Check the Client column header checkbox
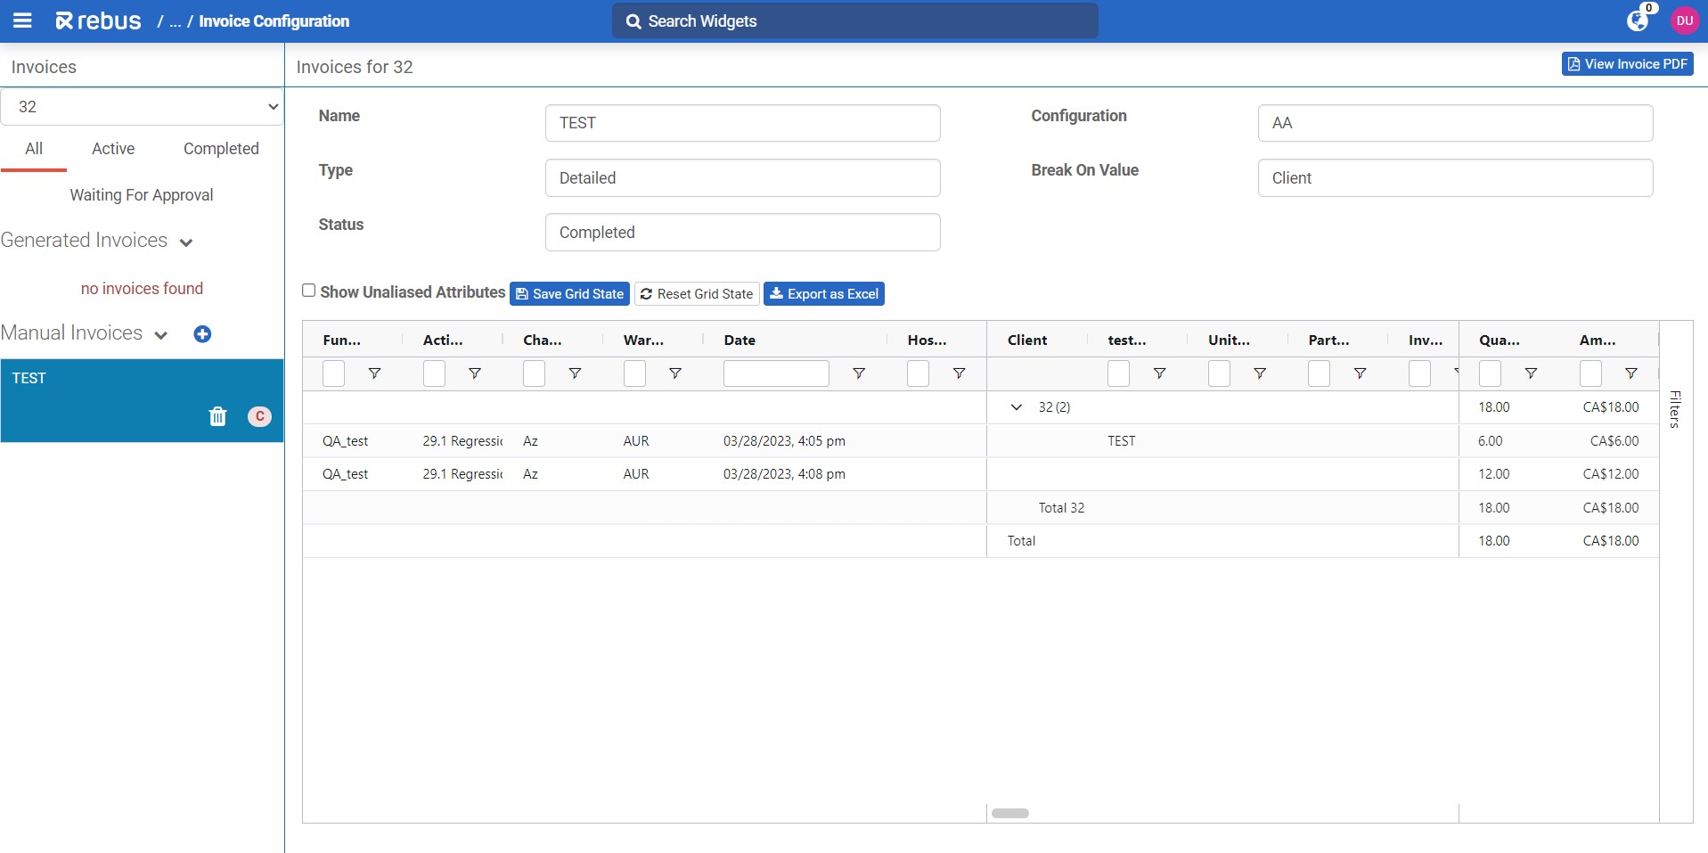1708x853 pixels. [x=1118, y=373]
